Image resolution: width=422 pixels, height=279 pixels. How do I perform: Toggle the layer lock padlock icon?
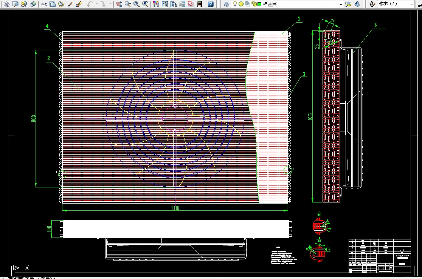[253, 4]
